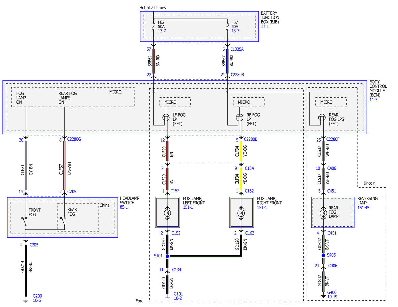
Task: Click the C1035A connector label
Action: pyautogui.click(x=237, y=49)
